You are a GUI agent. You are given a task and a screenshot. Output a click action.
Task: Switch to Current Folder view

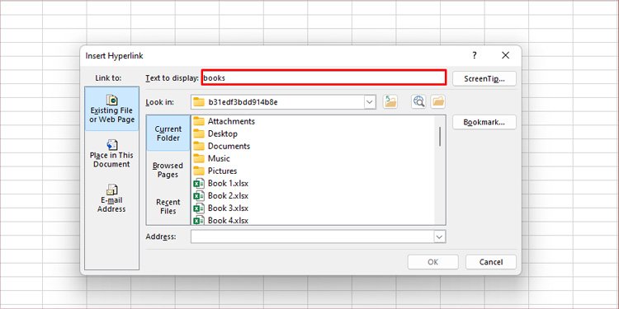point(168,133)
